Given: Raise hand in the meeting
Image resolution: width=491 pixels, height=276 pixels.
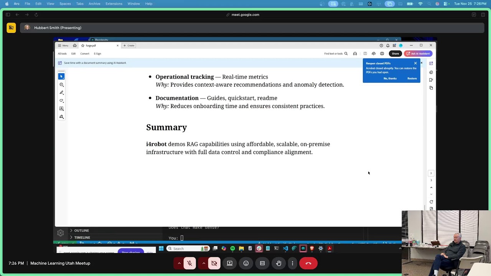Looking at the screenshot, I should [279, 263].
